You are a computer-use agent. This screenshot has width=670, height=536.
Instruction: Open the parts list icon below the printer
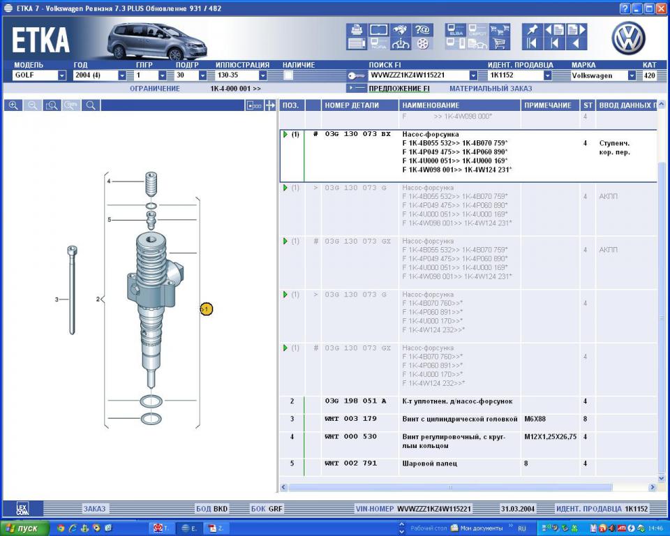(357, 43)
